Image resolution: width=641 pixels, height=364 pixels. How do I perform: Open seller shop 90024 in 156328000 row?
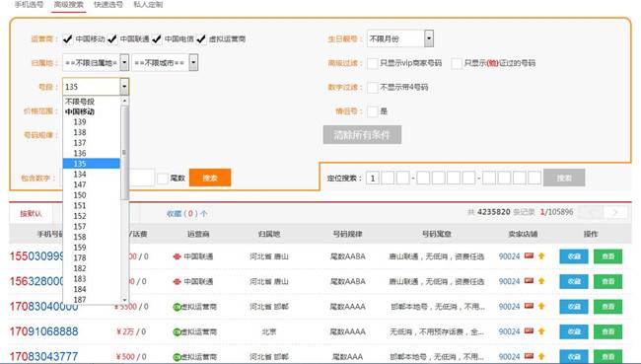509,281
